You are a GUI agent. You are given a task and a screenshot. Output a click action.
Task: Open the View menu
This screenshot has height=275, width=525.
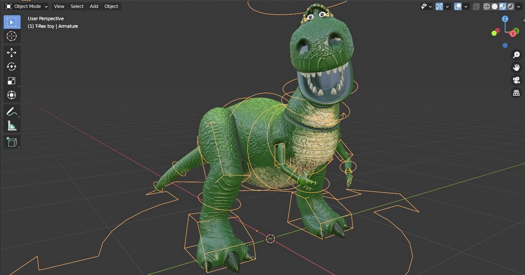coord(59,6)
